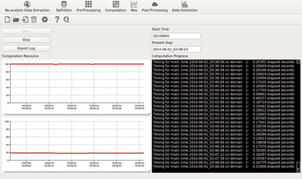The width and height of the screenshot is (302, 179).
Task: Create a new file from toolbar
Action: coord(7,19)
